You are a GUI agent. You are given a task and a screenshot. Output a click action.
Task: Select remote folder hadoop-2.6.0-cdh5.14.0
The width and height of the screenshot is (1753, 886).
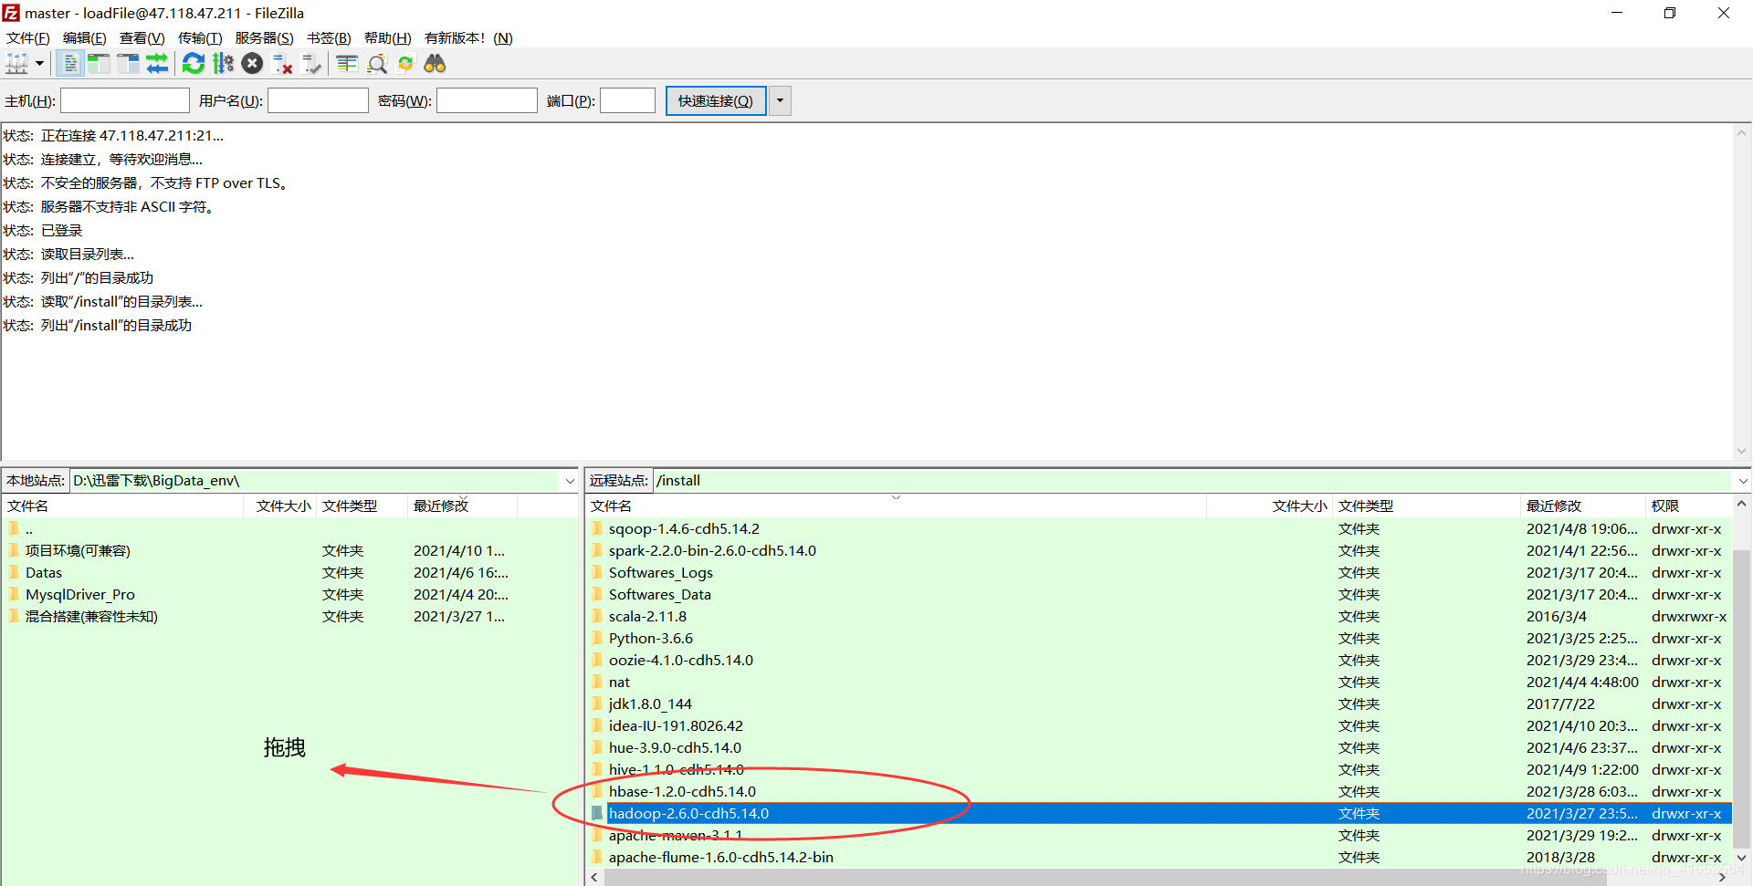pos(1159,814)
